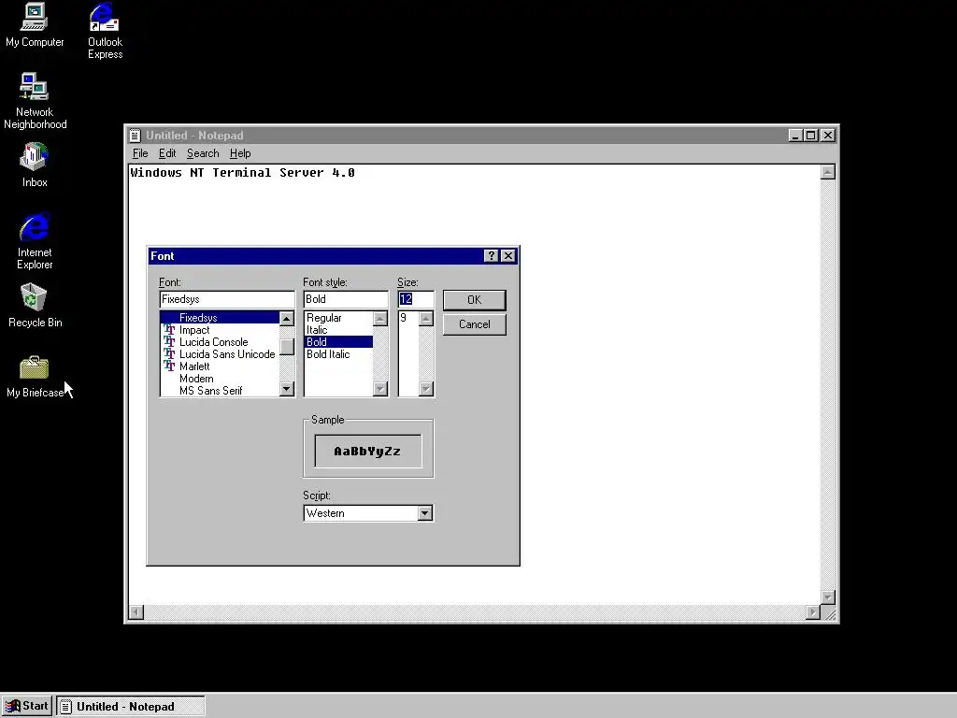
Task: Click Font style list down arrow
Action: pos(380,389)
